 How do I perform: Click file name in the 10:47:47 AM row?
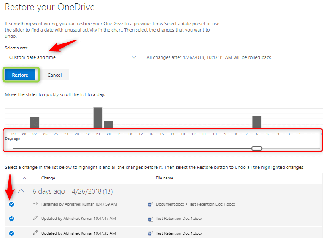[x=179, y=219]
